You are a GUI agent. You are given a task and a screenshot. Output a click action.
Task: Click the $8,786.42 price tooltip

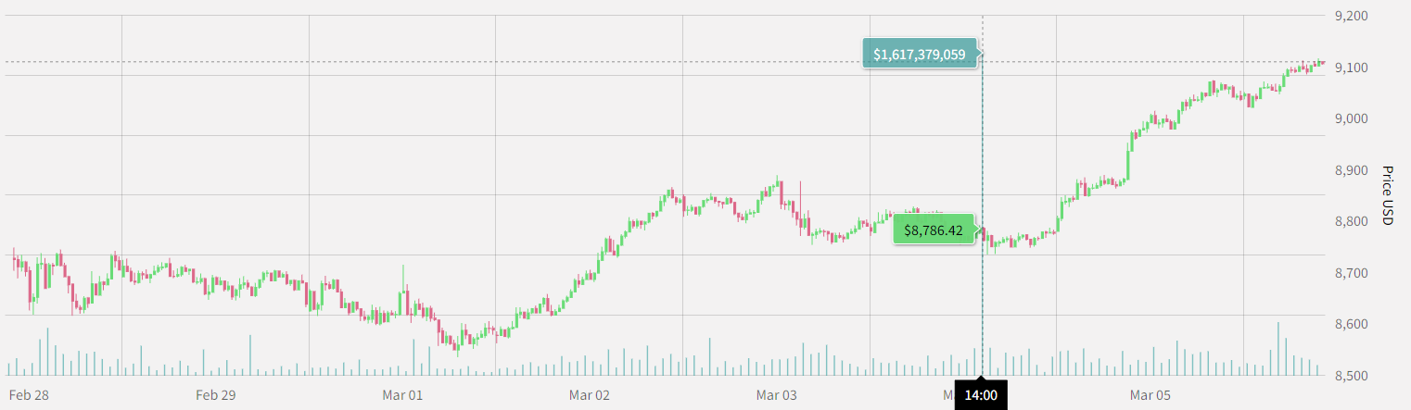tap(934, 230)
